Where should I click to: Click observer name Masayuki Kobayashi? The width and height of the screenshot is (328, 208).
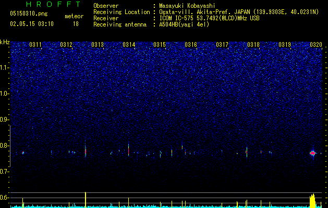(187, 6)
